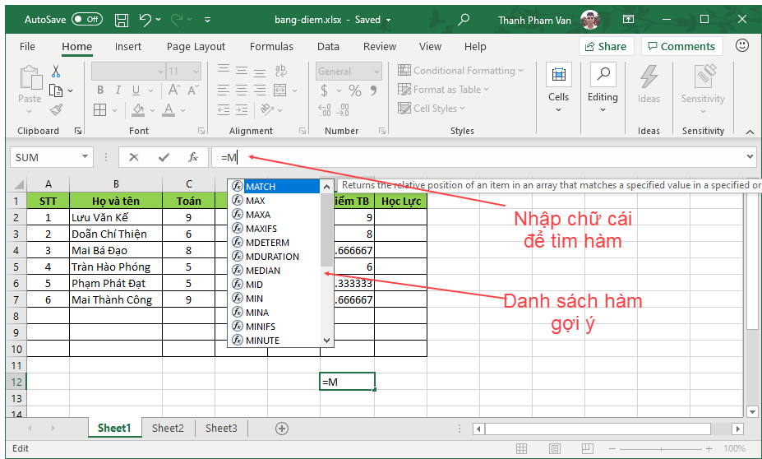Click Increase Font Size icon
The image size is (762, 459).
click(x=174, y=90)
